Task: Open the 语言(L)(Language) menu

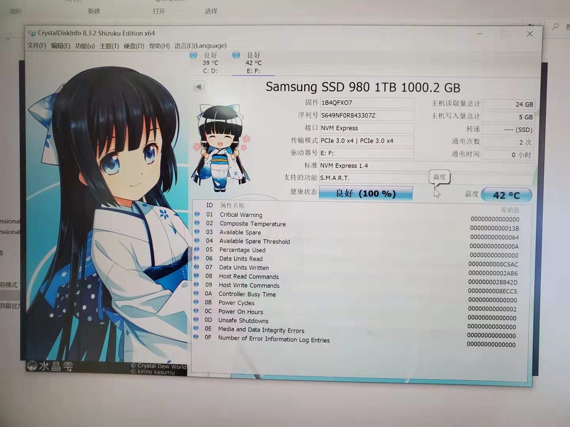Action: [x=201, y=46]
